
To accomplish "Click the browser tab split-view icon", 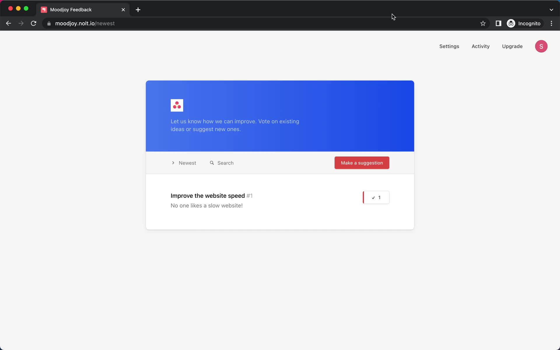I will point(498,23).
